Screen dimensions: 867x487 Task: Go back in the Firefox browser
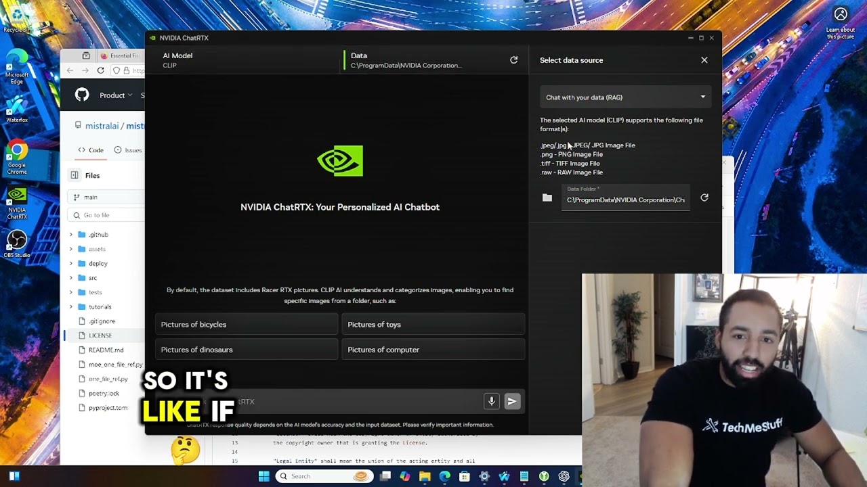70,70
